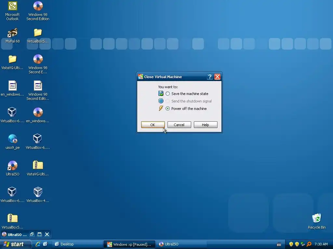This screenshot has width=333, height=249.
Task: Click the Help button in the dialog
Action: click(206, 125)
